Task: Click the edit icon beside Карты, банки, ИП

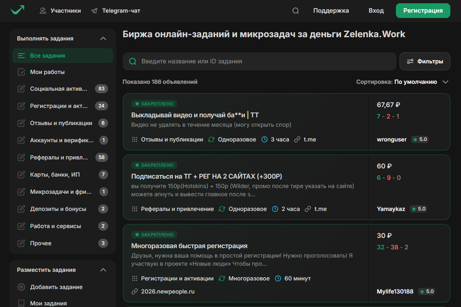Action: click(21, 175)
